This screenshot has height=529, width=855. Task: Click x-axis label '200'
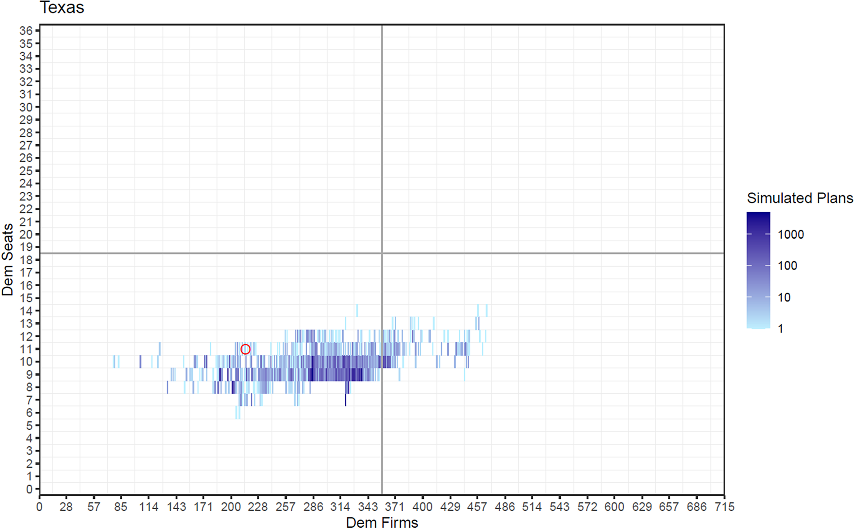point(231,507)
